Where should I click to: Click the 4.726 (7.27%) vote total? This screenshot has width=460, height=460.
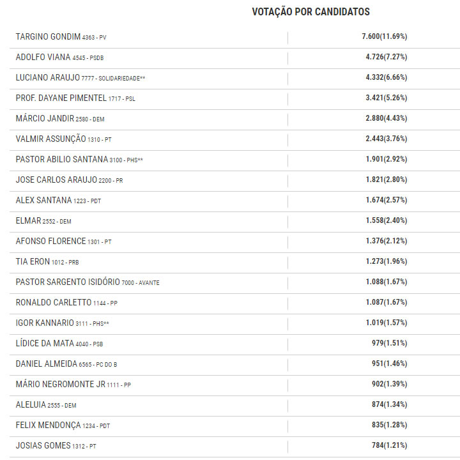click(x=387, y=57)
